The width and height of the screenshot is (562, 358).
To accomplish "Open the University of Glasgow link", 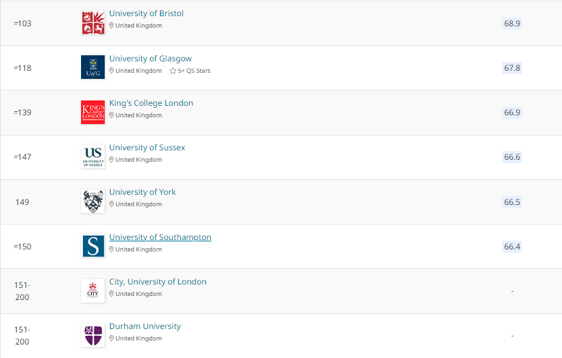I will click(x=150, y=59).
